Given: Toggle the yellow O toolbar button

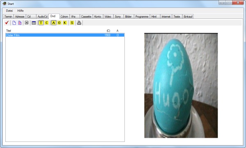Looking at the screenshot, I should tap(59, 23).
